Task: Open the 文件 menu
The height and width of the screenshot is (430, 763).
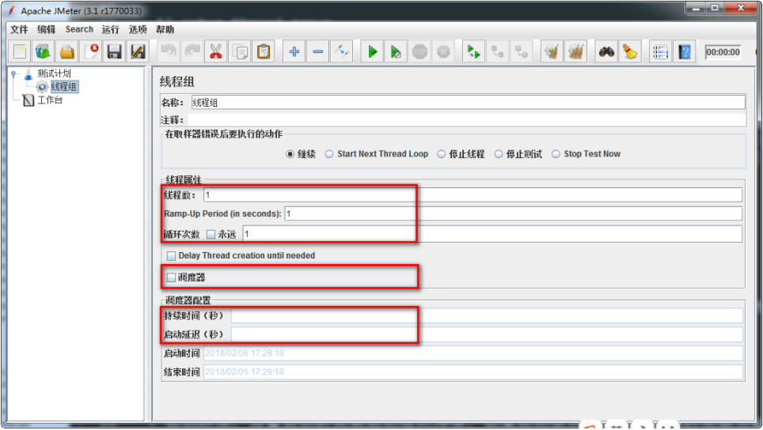Action: point(19,29)
